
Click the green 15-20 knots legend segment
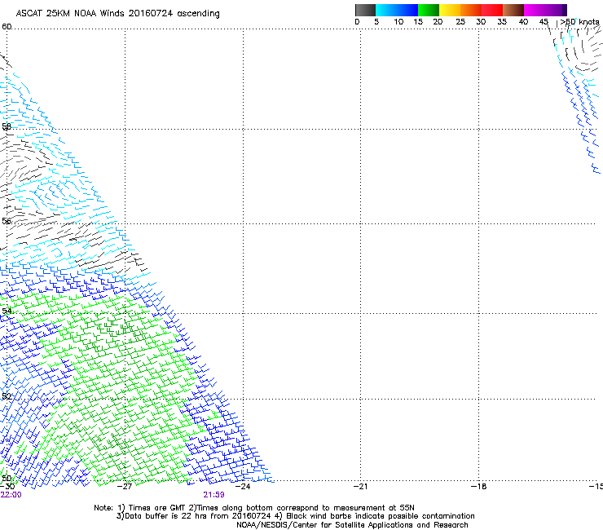429,10
